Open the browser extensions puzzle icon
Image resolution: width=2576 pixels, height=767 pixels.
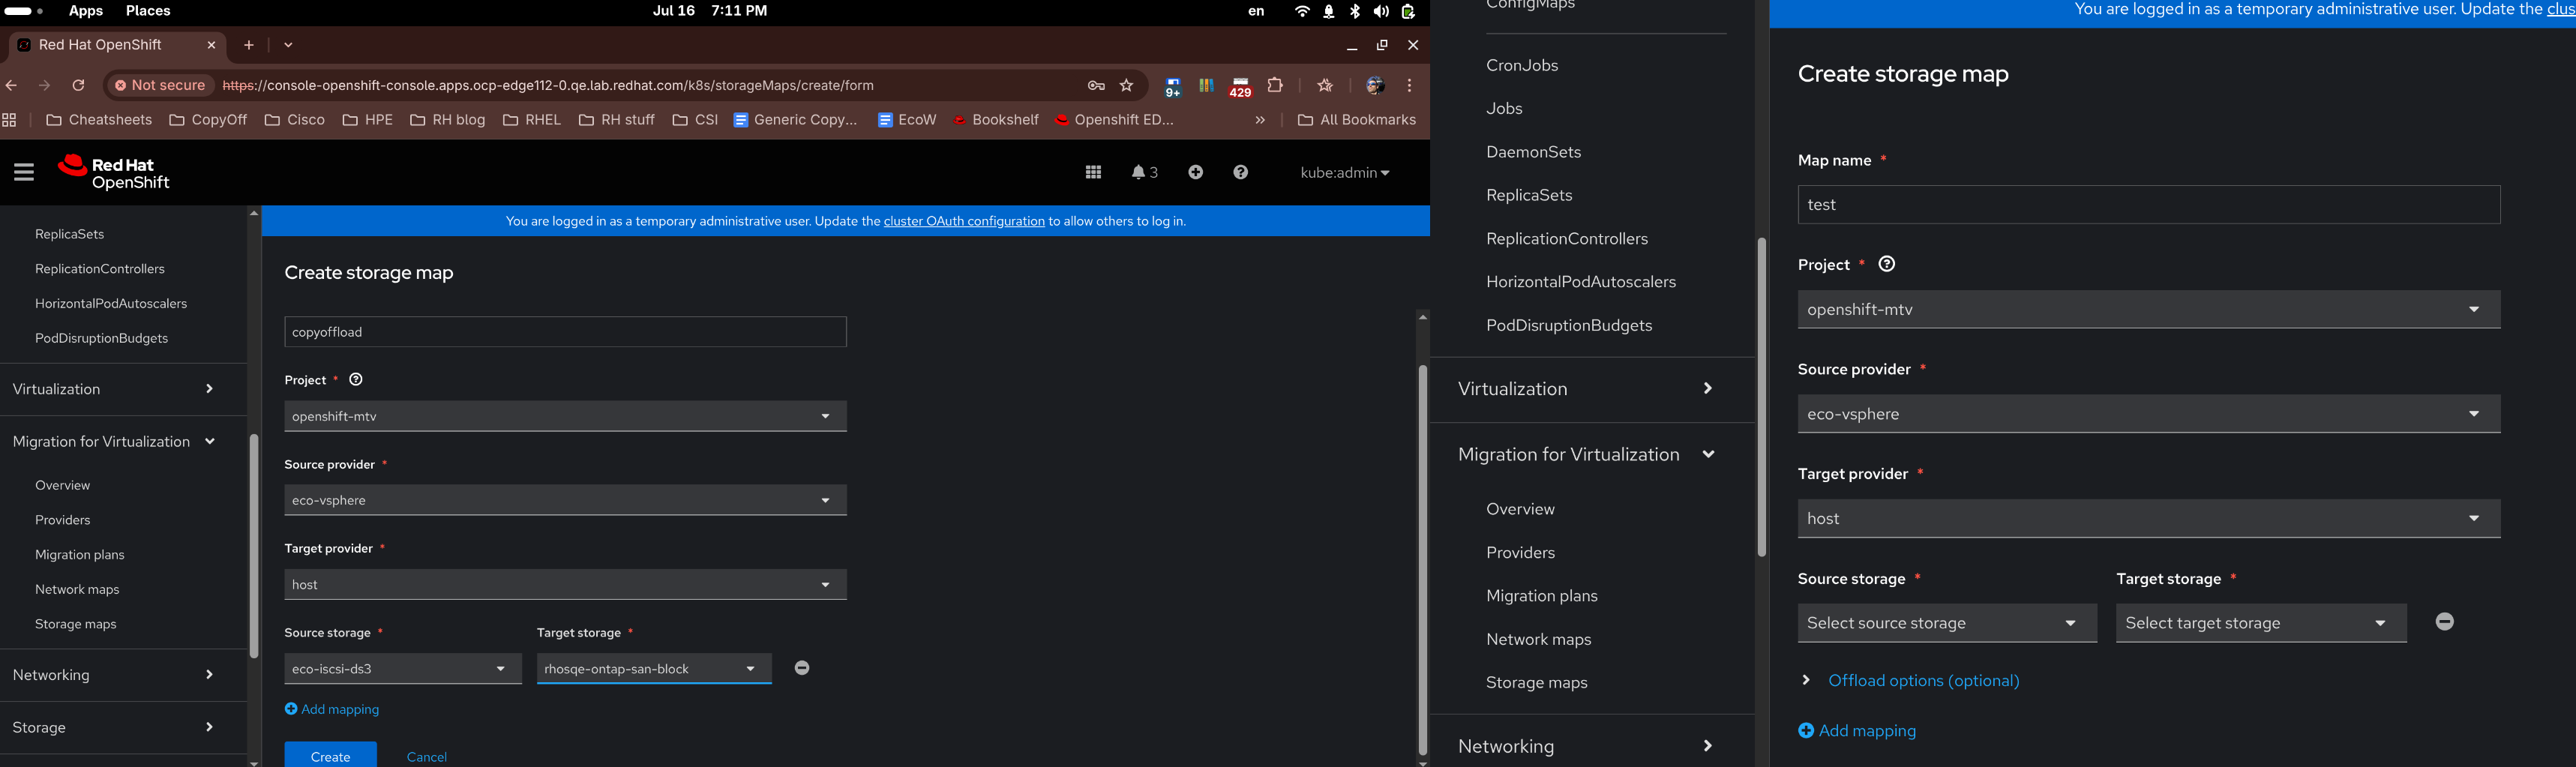(1275, 85)
